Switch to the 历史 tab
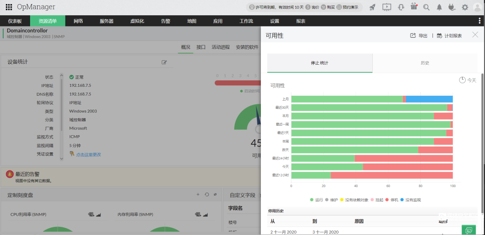 click(x=425, y=63)
